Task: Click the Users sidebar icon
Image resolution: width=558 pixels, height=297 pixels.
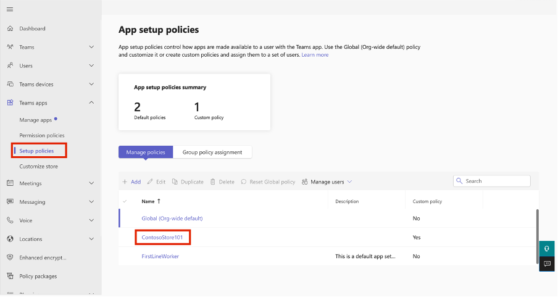Action: pyautogui.click(x=10, y=65)
